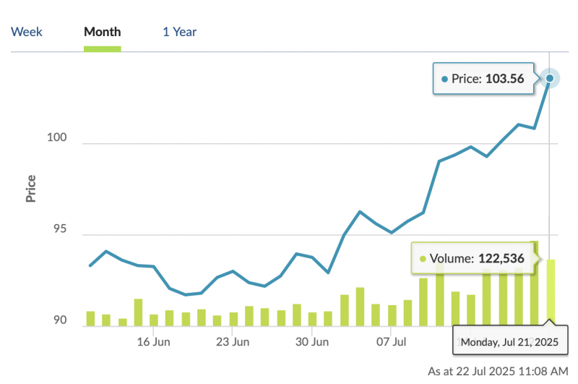578x384 pixels.
Task: Click the highlighted price point marker circle
Action: [x=550, y=78]
